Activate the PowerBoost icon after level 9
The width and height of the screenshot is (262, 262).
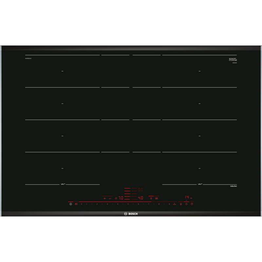click(175, 204)
